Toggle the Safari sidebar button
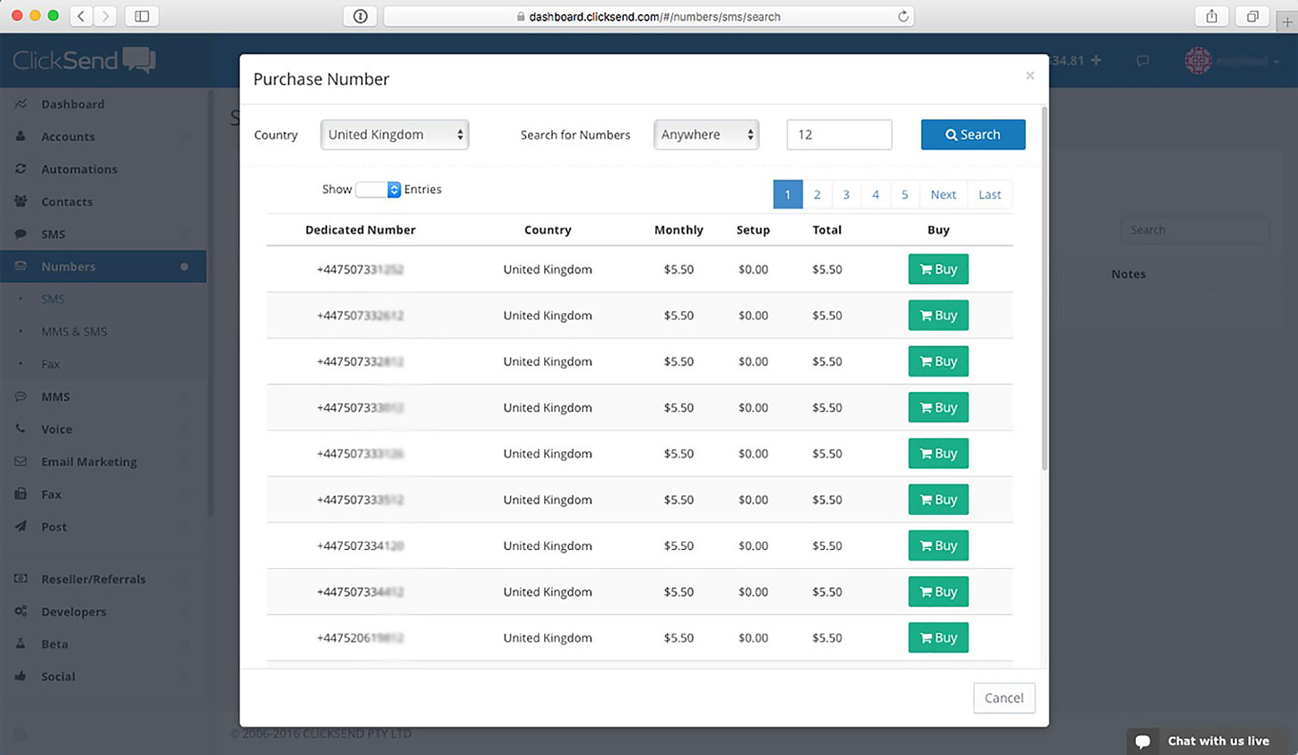 pos(142,16)
